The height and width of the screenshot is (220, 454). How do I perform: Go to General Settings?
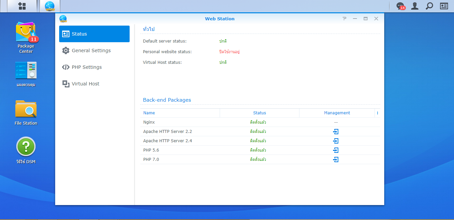(94, 51)
